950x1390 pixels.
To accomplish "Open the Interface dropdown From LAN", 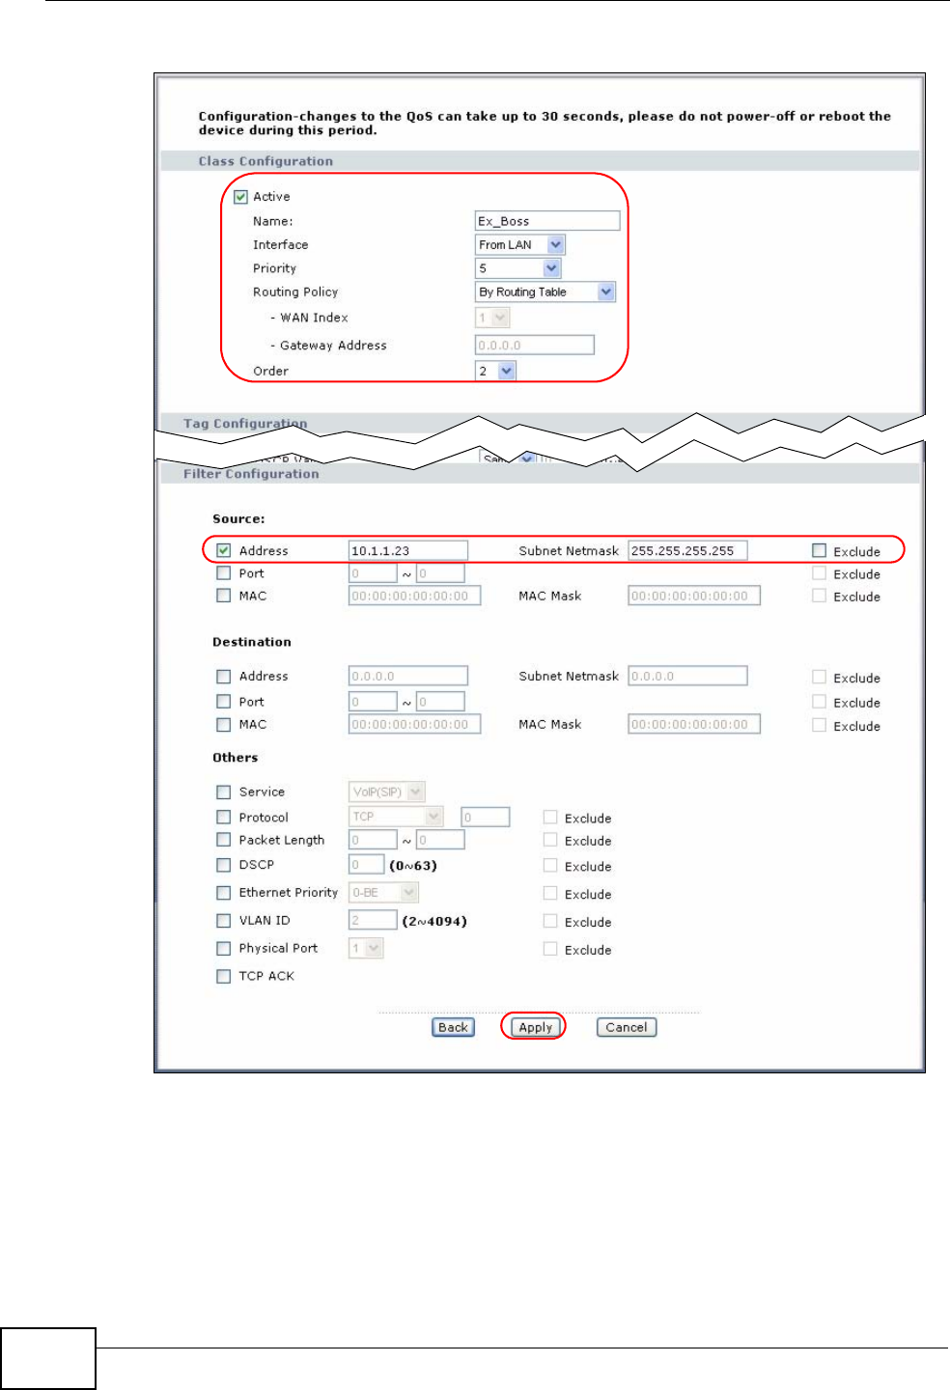I will pos(520,245).
